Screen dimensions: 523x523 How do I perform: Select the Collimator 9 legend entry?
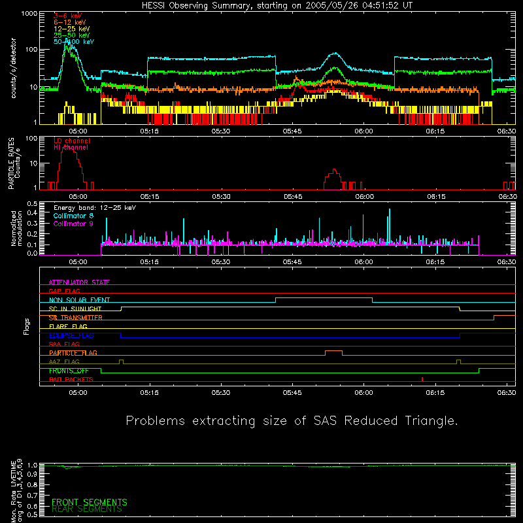[73, 224]
